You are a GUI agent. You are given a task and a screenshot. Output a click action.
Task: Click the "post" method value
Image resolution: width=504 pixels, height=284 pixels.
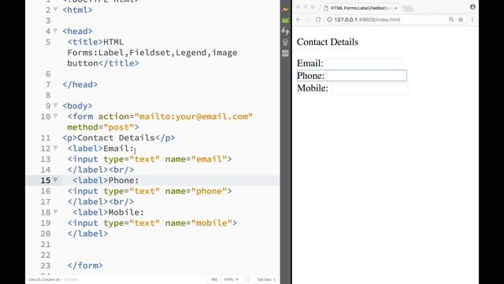119,127
